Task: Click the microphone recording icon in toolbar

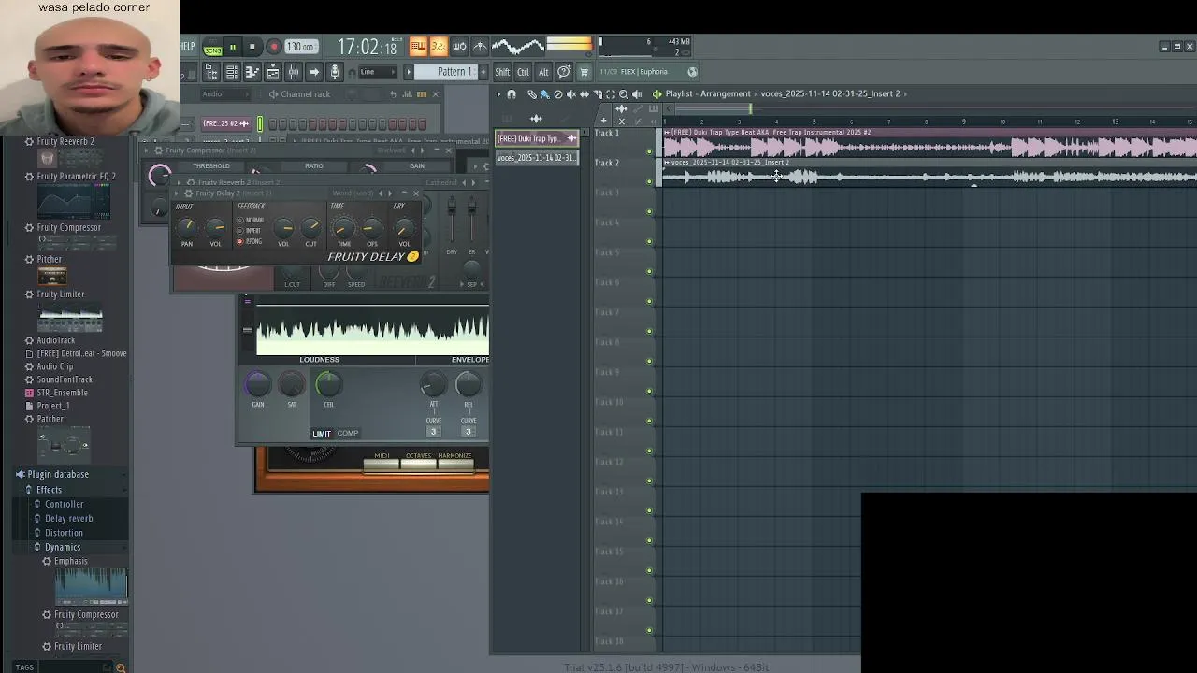Action: pos(334,72)
